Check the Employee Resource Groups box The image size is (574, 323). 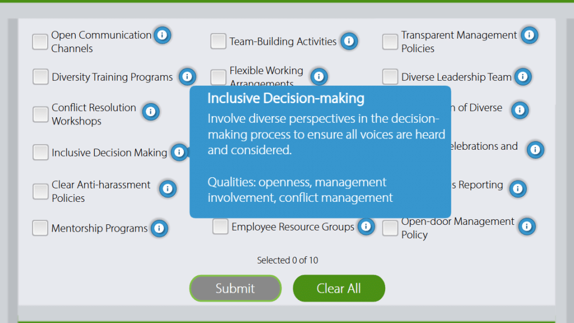(220, 227)
